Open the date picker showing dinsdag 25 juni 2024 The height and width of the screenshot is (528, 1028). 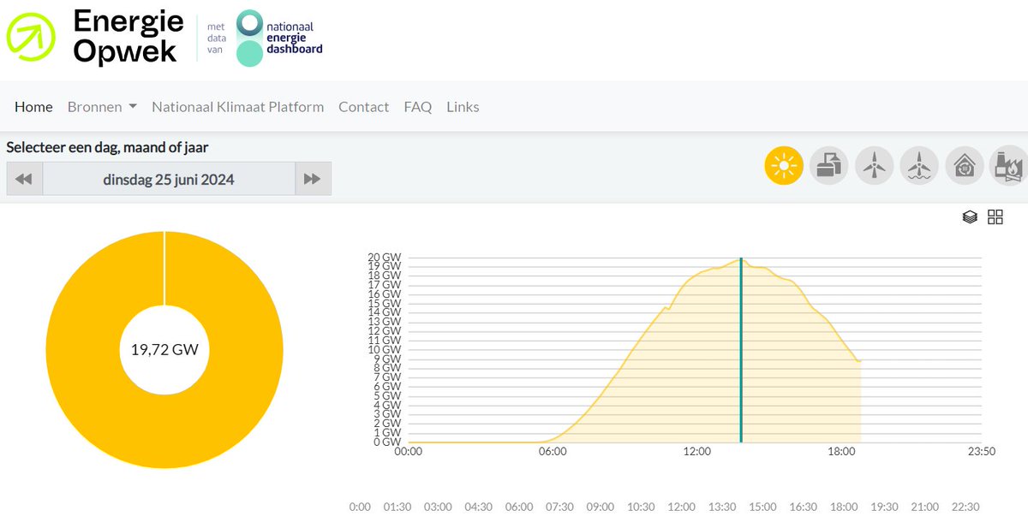coord(169,179)
